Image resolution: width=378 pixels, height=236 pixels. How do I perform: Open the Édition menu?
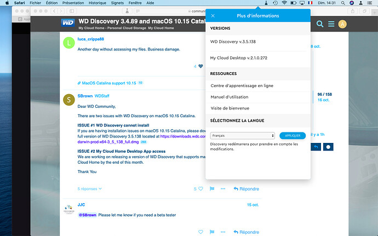point(51,3)
